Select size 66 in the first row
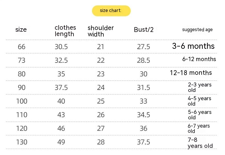 click(x=22, y=47)
